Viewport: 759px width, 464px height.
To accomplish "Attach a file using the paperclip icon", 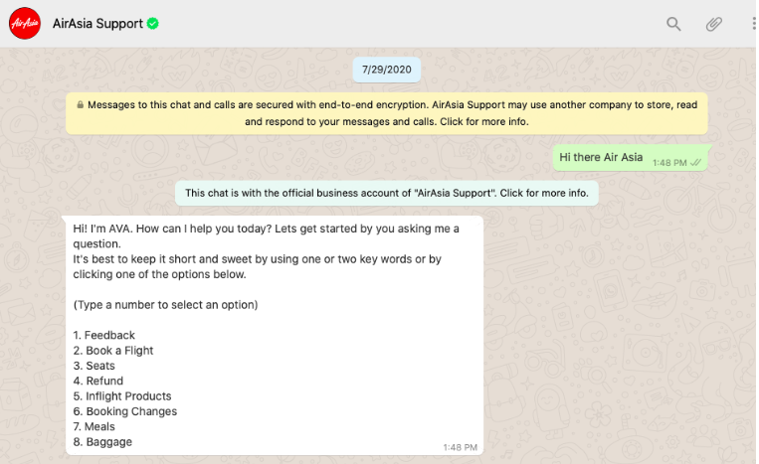I will coord(713,24).
